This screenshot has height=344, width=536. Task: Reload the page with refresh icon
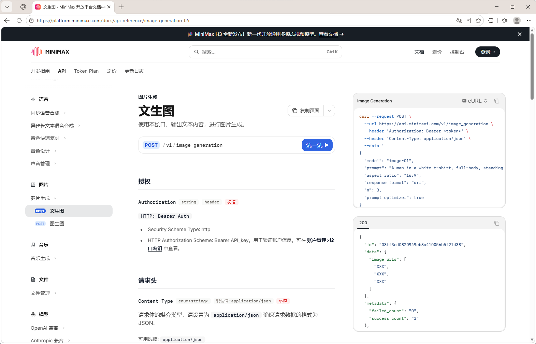pos(19,20)
